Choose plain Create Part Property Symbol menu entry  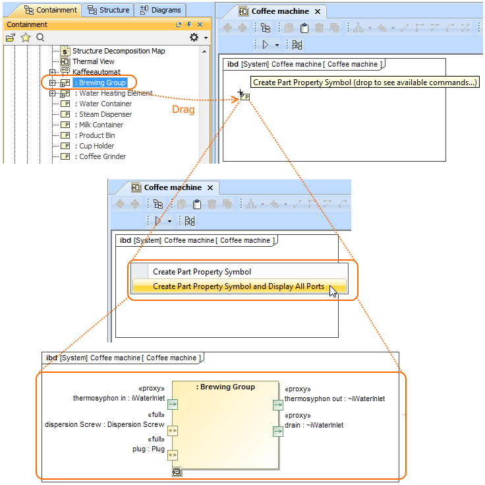202,271
